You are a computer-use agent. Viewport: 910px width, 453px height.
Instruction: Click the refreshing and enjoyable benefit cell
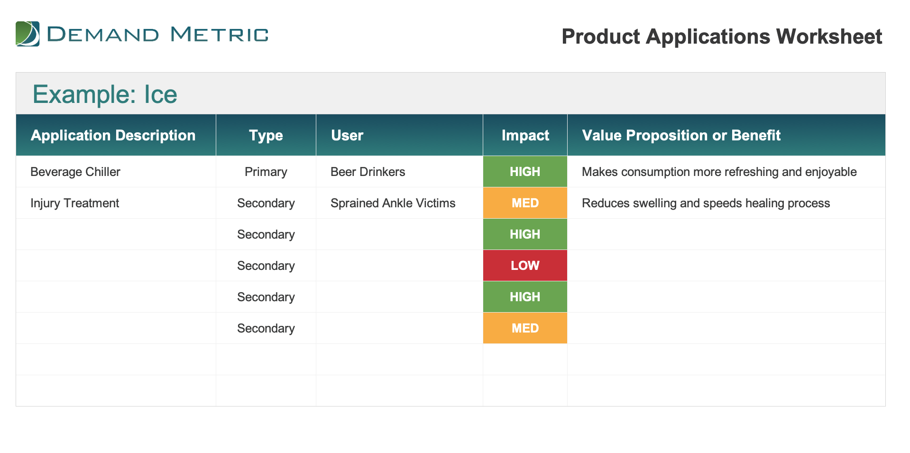726,172
